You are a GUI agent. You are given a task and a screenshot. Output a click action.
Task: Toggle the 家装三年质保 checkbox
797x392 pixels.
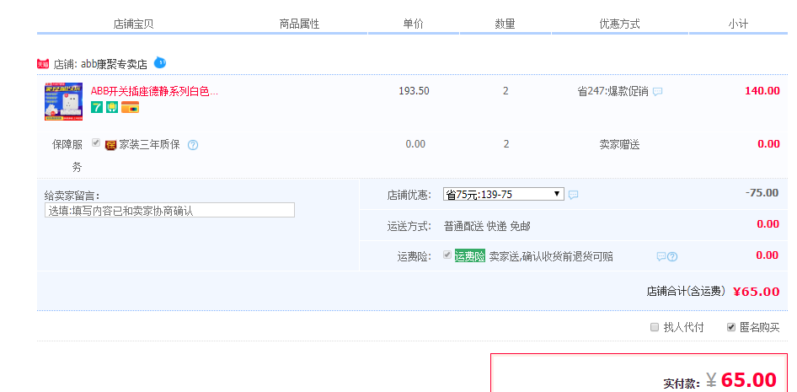[95, 142]
